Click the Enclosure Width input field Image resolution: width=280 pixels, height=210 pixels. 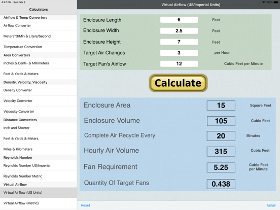click(179, 31)
